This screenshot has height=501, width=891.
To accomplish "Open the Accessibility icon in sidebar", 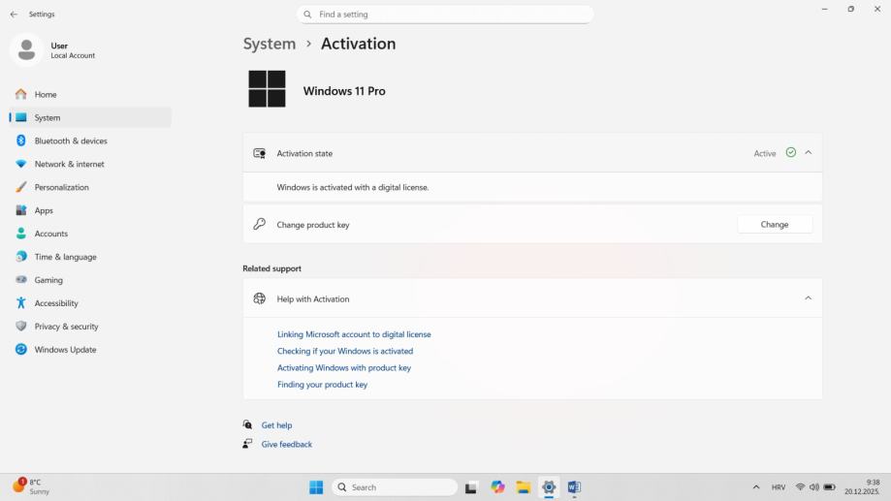I will click(20, 303).
